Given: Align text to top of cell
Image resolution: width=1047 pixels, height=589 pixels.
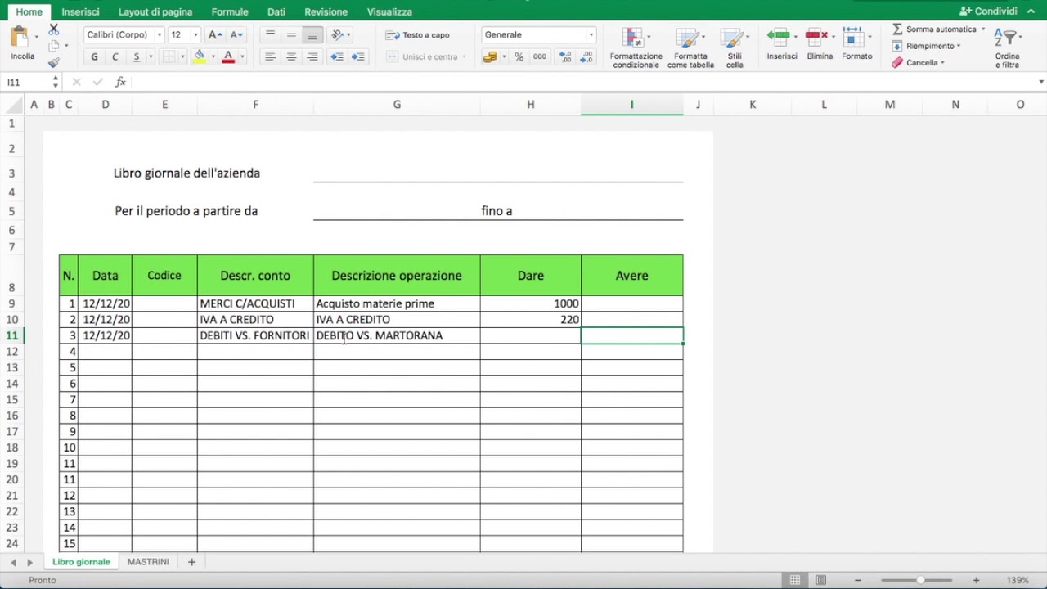Looking at the screenshot, I should pos(270,35).
